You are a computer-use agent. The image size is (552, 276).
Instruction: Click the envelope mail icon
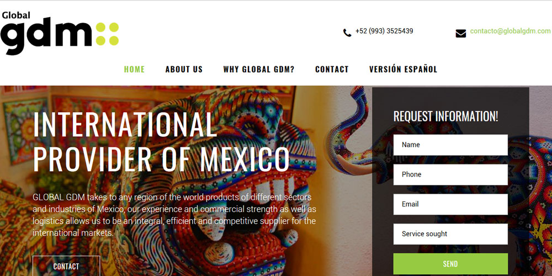pos(461,34)
